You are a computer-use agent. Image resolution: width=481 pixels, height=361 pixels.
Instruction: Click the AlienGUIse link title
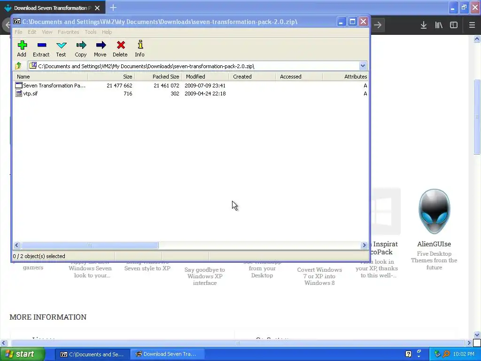(x=434, y=244)
